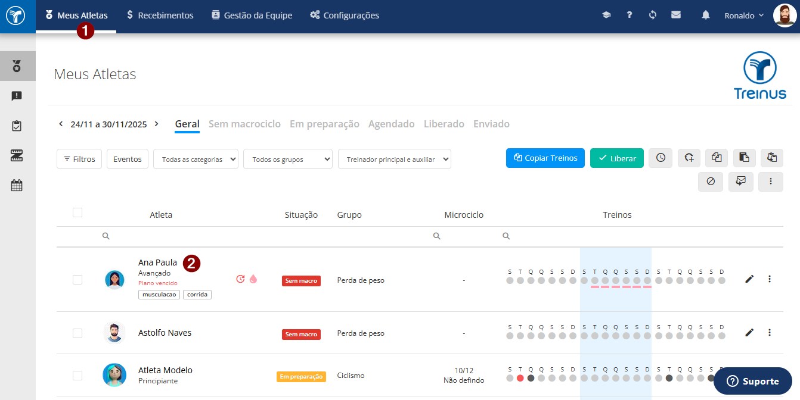Click the Filtros button
This screenshot has height=400, width=800.
(79, 159)
